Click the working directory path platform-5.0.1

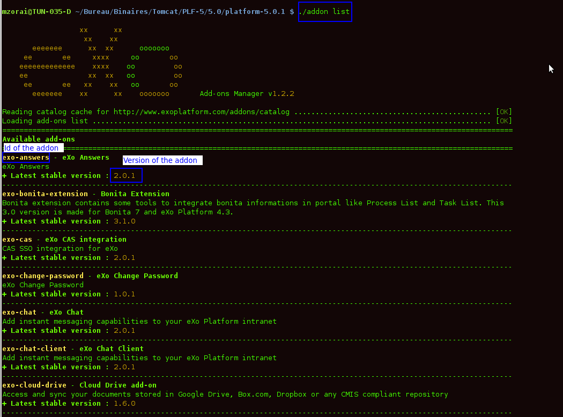[180, 11]
